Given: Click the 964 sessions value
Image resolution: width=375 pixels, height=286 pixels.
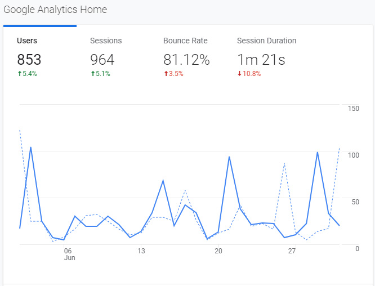Looking at the screenshot, I should pyautogui.click(x=102, y=60).
